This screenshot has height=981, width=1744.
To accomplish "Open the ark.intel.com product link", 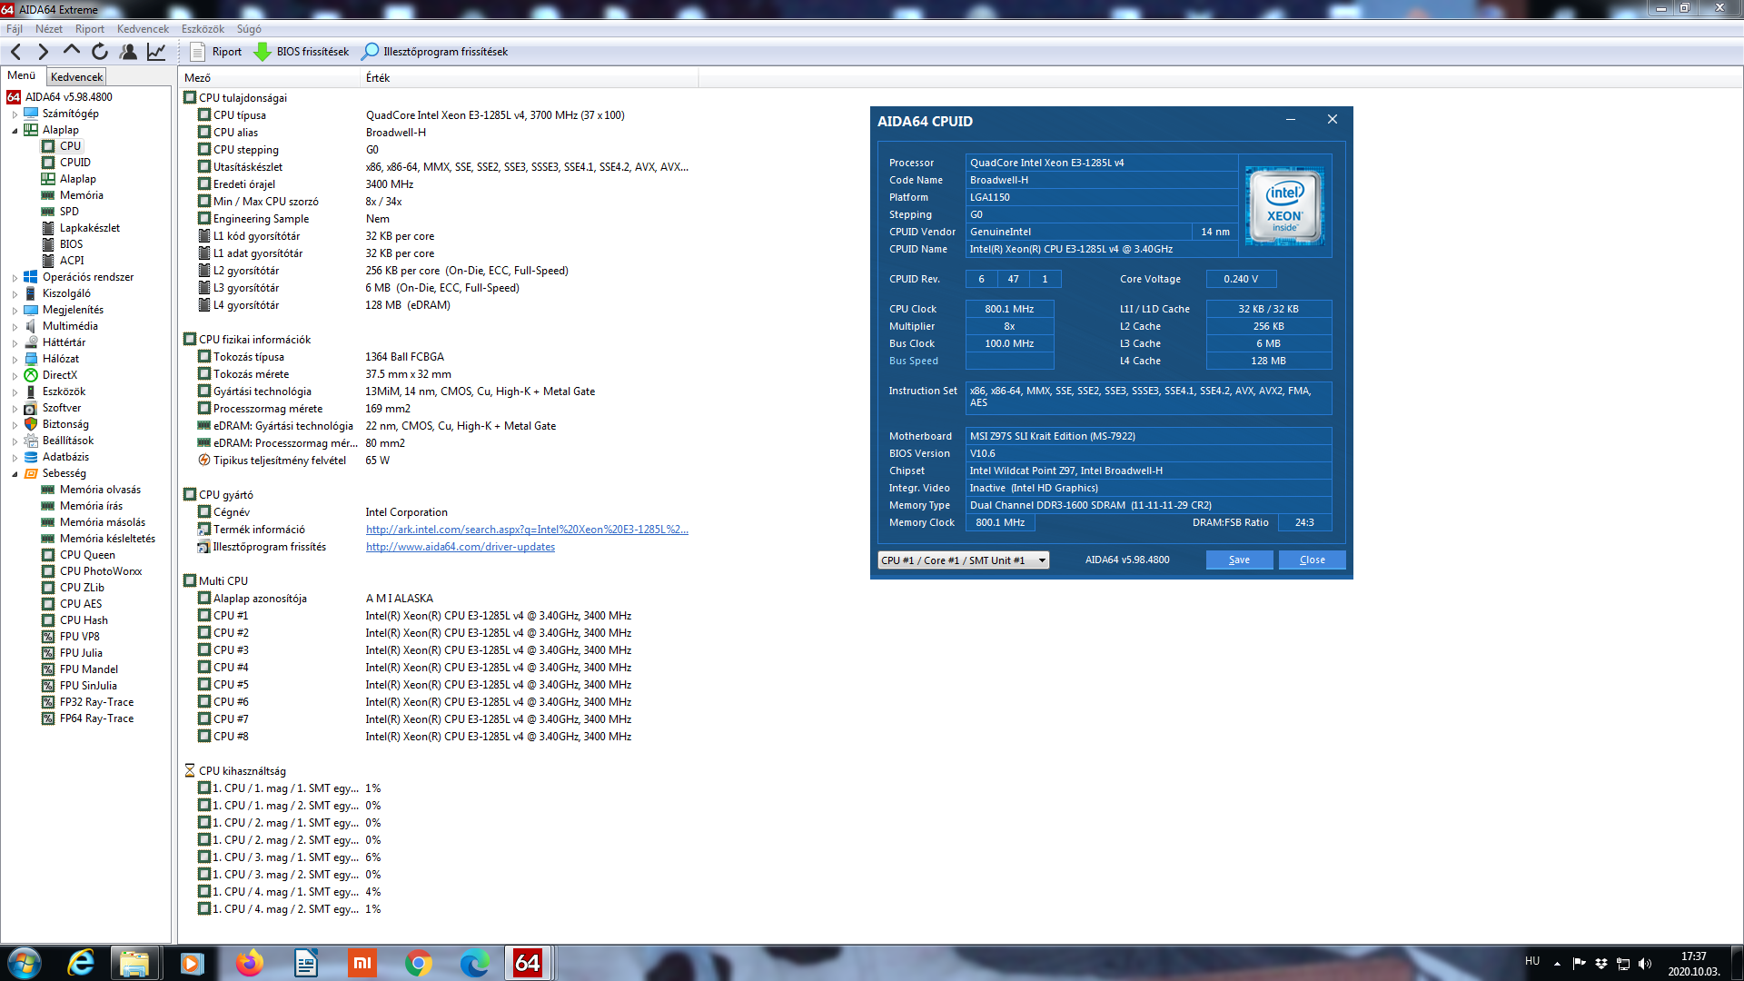I will 527,530.
